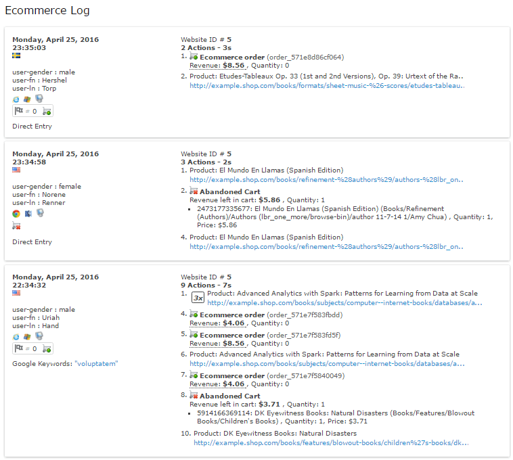Click the desktop device icon for Norene's visit
This screenshot has width=513, height=460.
coord(39,214)
